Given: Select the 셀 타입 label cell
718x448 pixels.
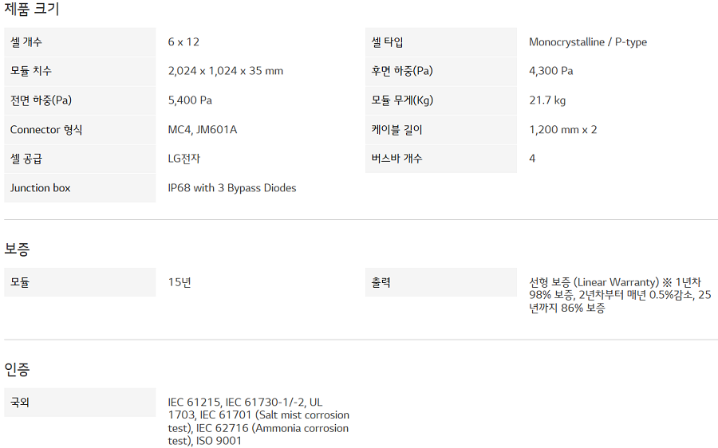Looking at the screenshot, I should tap(440, 42).
